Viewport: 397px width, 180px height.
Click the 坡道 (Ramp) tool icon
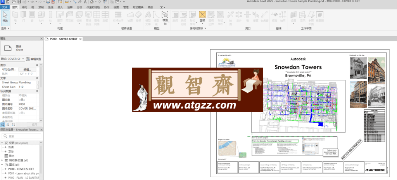pos(130,15)
